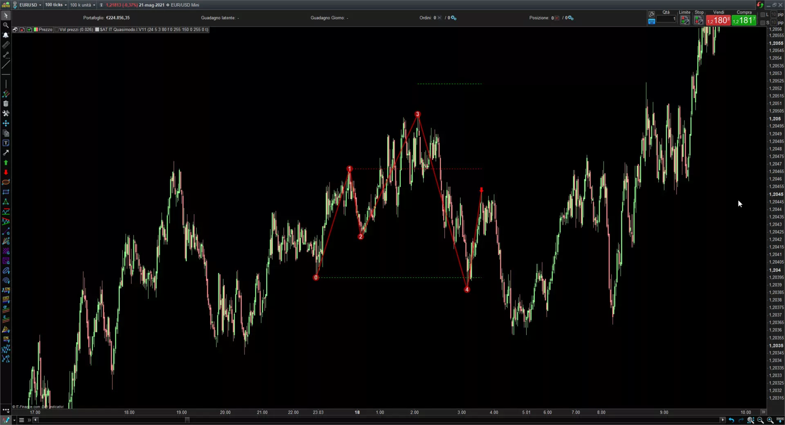Choose the text annotation T tool
Viewport: 785px width, 425px height.
coord(6,143)
